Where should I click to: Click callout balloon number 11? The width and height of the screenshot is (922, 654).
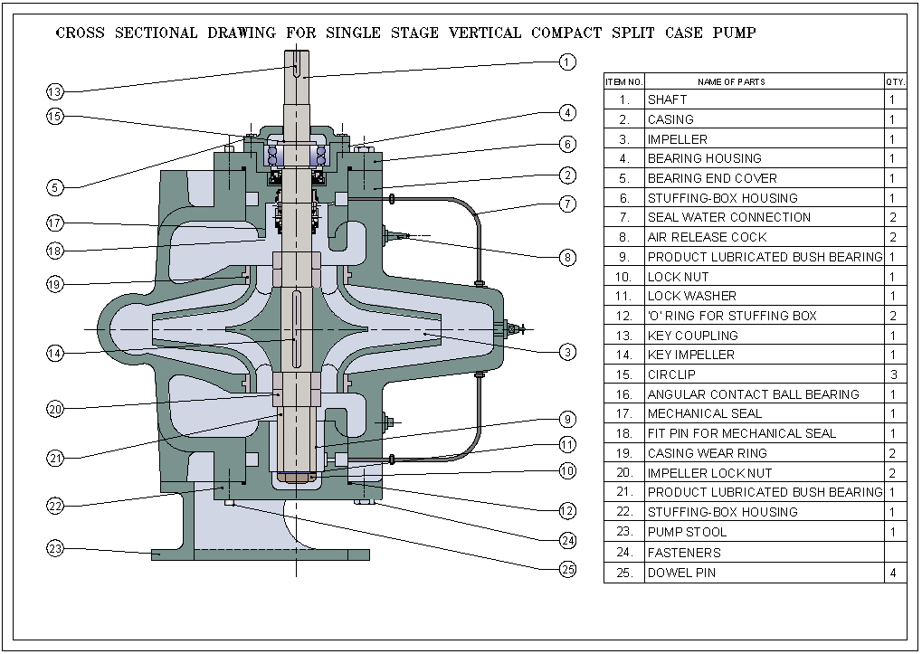pyautogui.click(x=566, y=445)
